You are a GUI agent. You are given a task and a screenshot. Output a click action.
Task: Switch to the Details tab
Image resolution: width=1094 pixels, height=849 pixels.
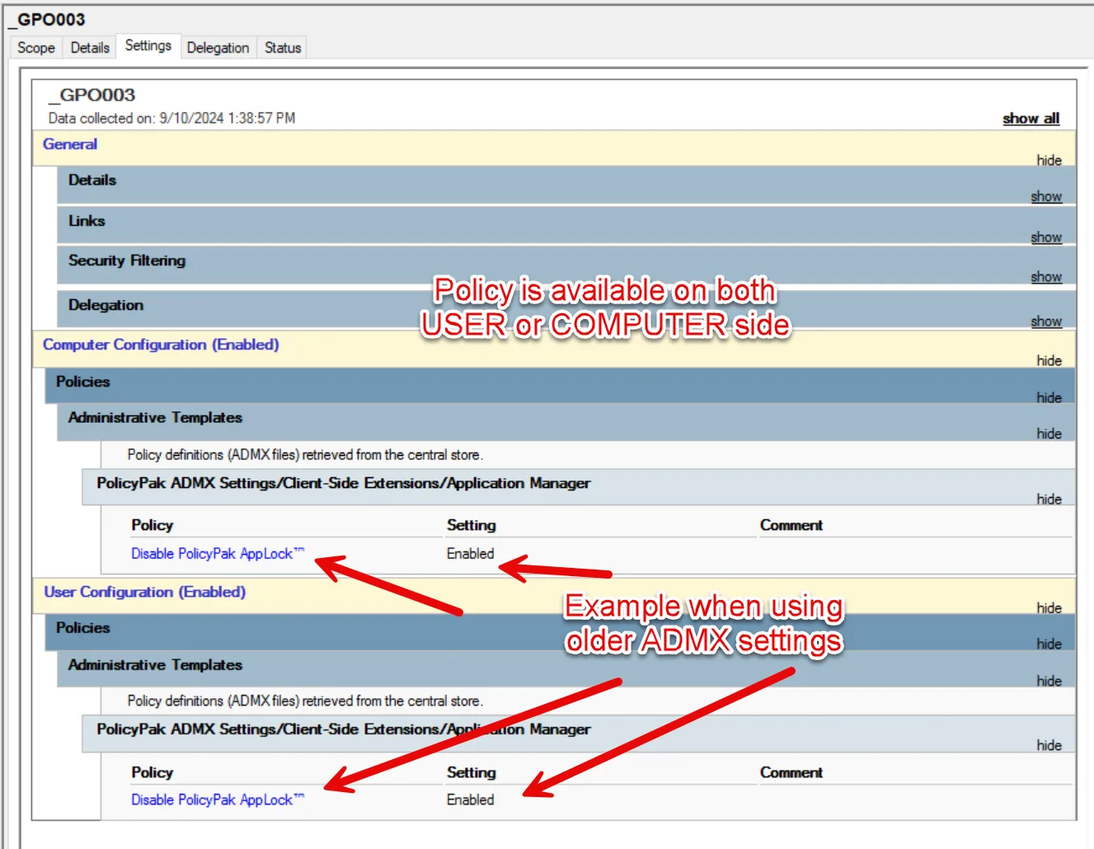click(90, 48)
